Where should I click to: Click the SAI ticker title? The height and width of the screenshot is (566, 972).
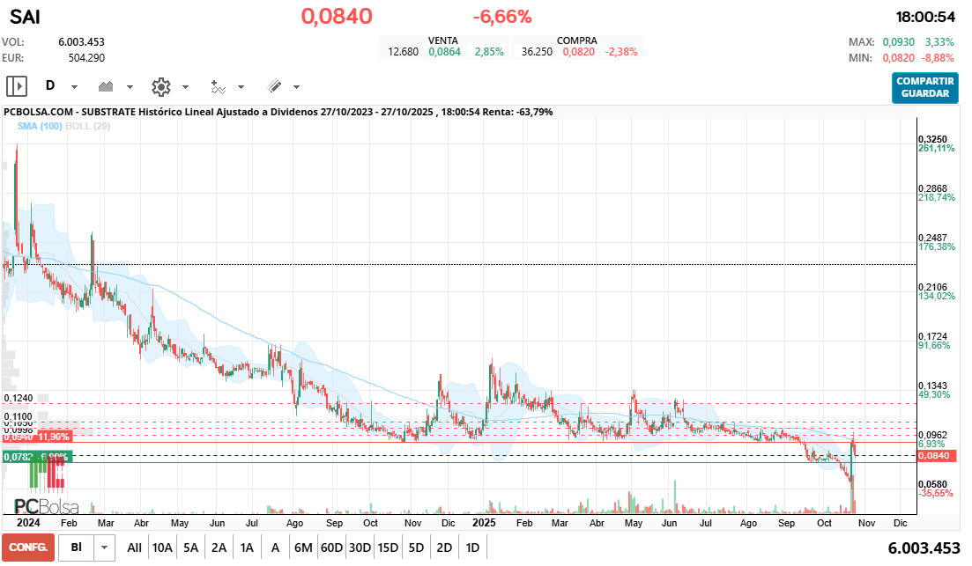pyautogui.click(x=24, y=17)
